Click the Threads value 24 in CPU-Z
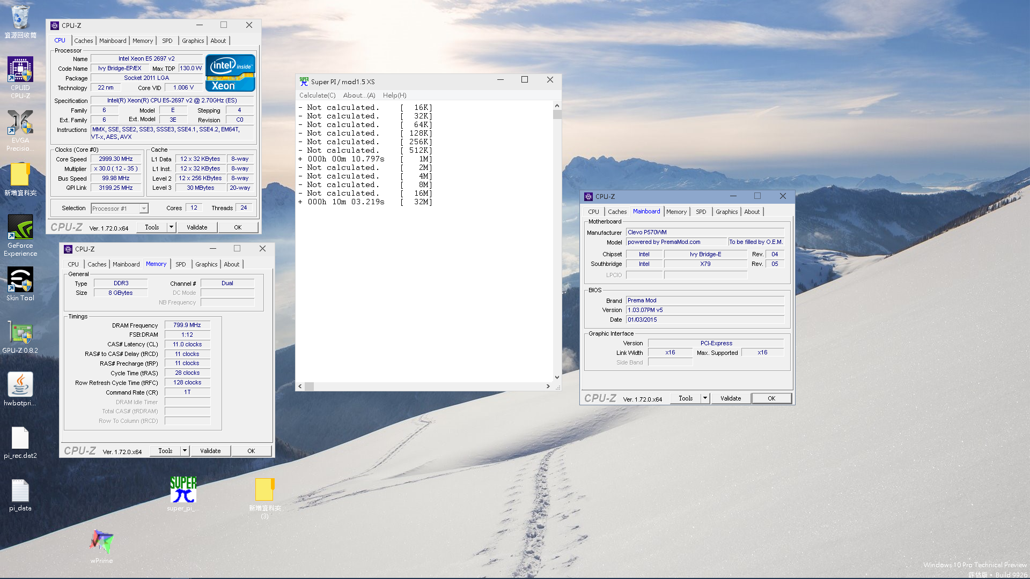This screenshot has width=1030, height=579. [244, 208]
